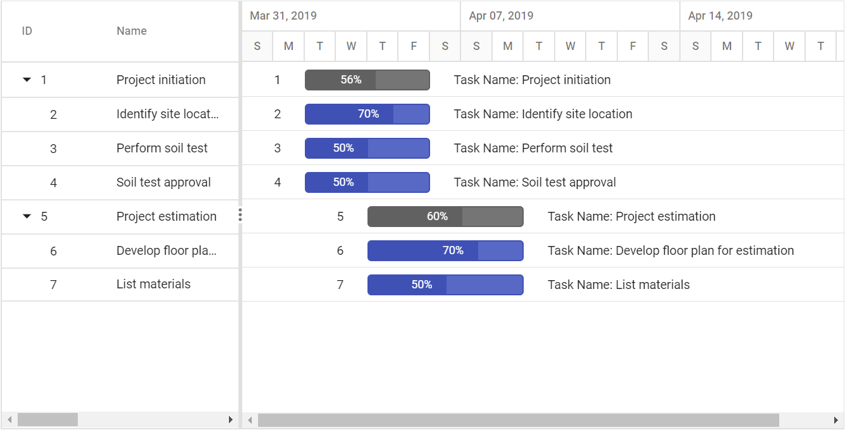Click left arrow of grid scrollbar
Viewport: 845px width, 430px height.
pyautogui.click(x=9, y=420)
